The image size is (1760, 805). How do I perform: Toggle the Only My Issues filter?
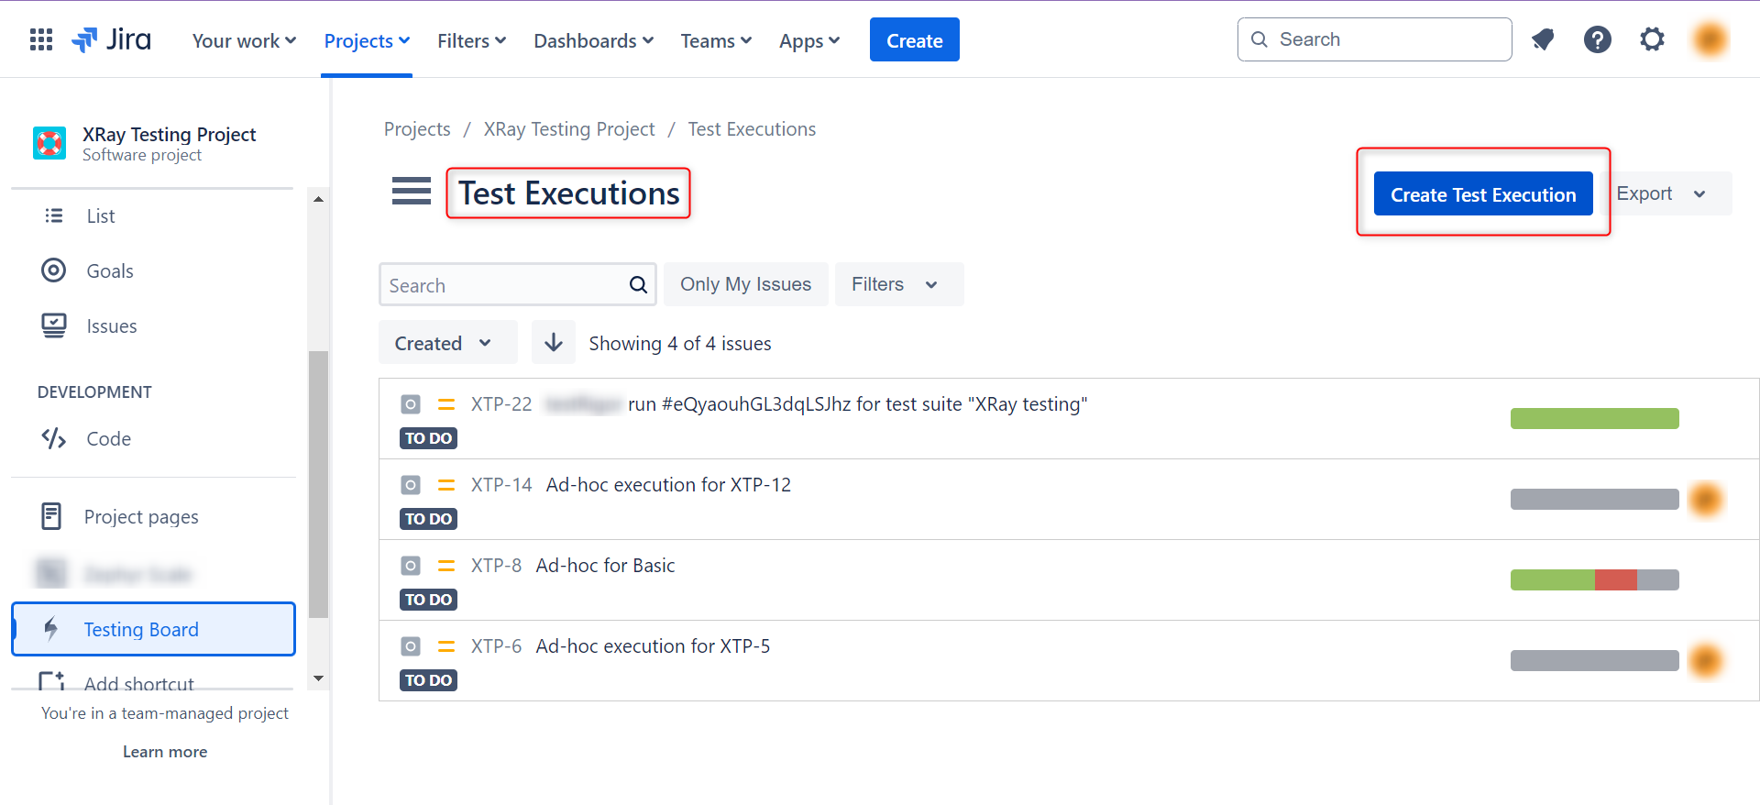745,284
